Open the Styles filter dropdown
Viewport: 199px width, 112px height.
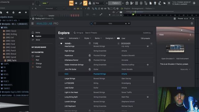(x=88, y=38)
